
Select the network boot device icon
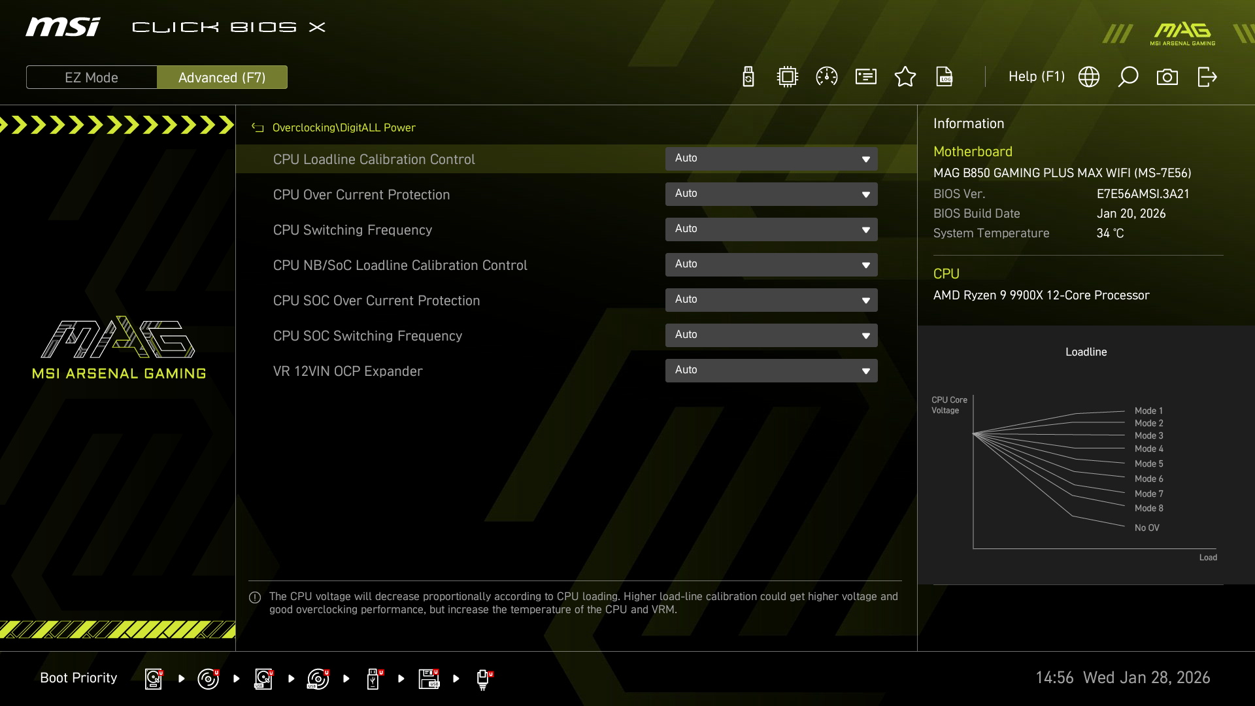(484, 679)
